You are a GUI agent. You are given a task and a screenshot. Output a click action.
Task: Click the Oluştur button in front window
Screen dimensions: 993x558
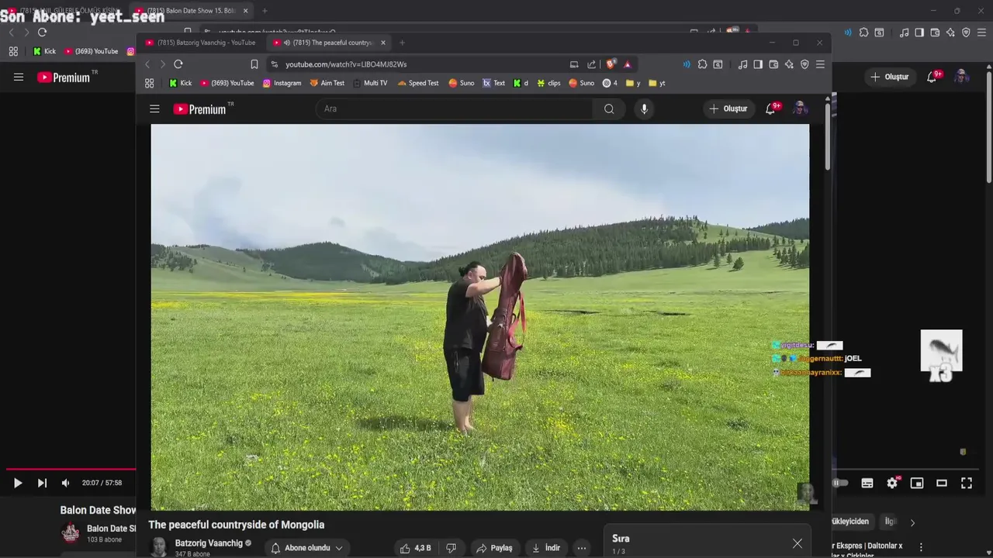click(728, 109)
